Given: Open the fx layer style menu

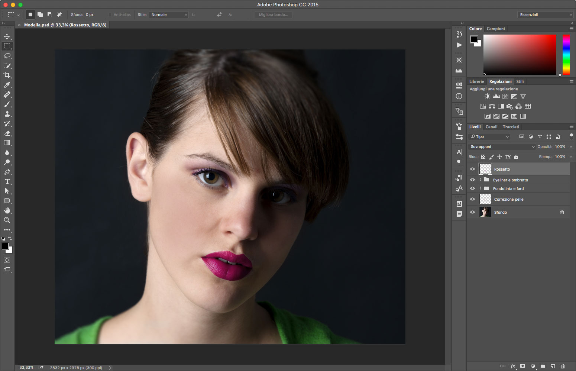Looking at the screenshot, I should coord(513,366).
